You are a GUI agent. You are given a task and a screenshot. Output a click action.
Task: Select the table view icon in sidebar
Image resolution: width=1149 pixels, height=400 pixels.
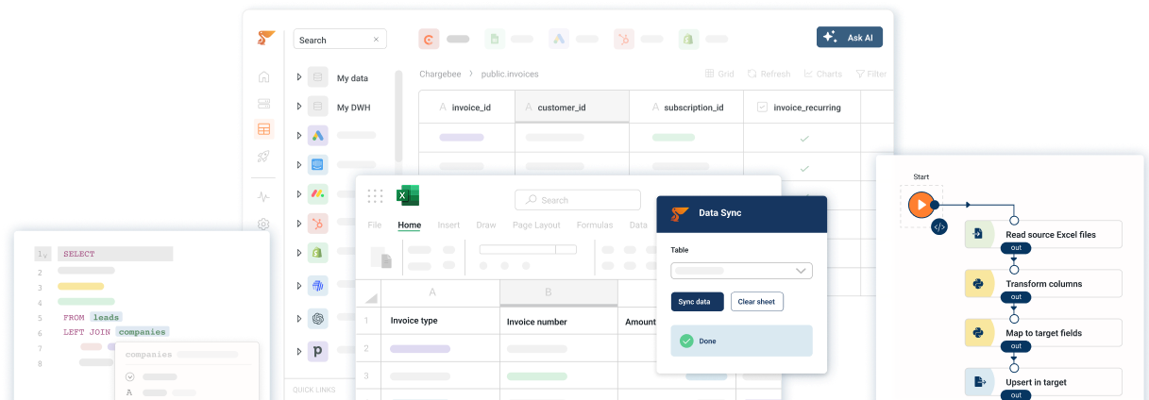coord(263,130)
